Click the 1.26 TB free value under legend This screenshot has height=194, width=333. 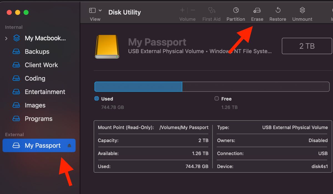click(229, 107)
